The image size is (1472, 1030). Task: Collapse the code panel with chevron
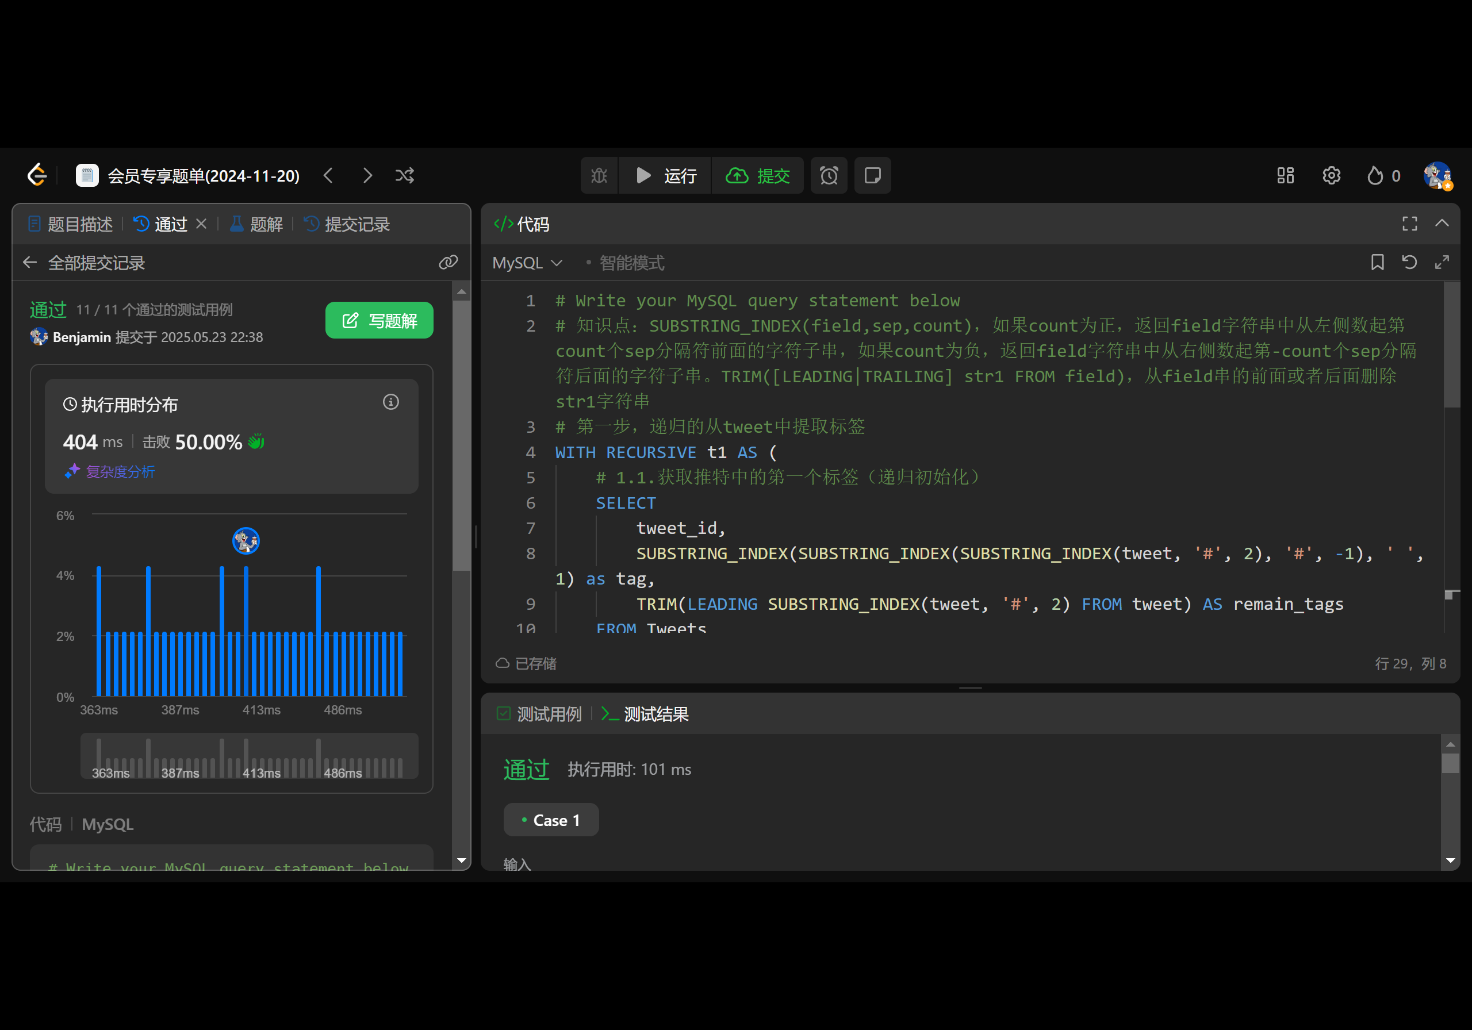point(1442,224)
